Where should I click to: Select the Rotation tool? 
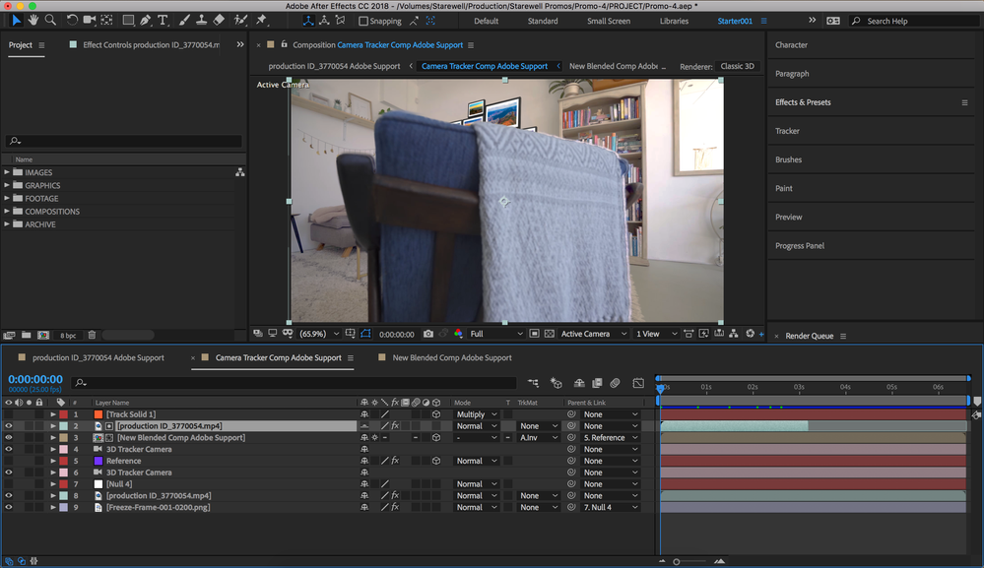tap(72, 20)
